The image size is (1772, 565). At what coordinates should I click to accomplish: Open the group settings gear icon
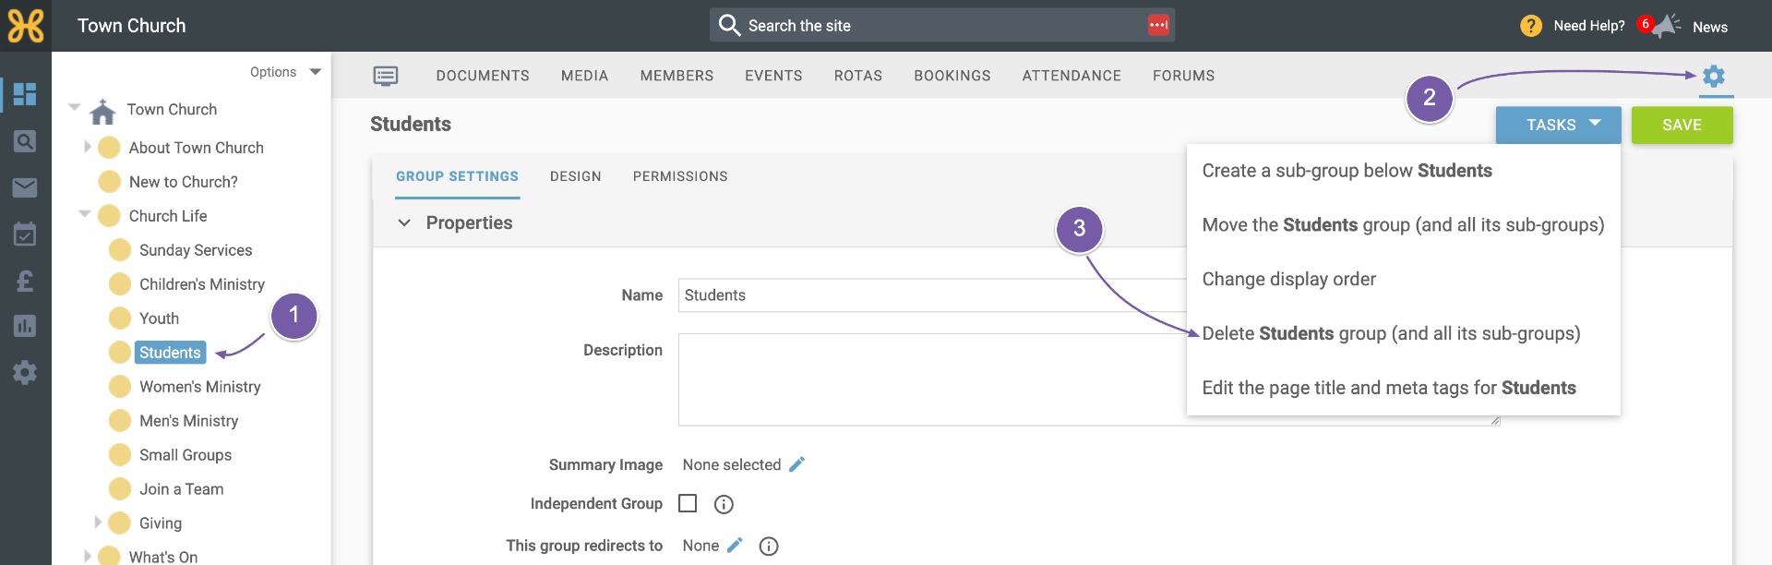click(x=1714, y=76)
